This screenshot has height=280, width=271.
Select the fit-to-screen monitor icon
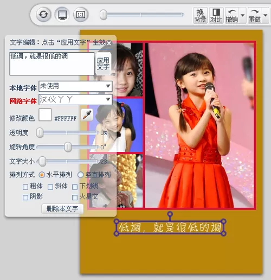[62, 15]
